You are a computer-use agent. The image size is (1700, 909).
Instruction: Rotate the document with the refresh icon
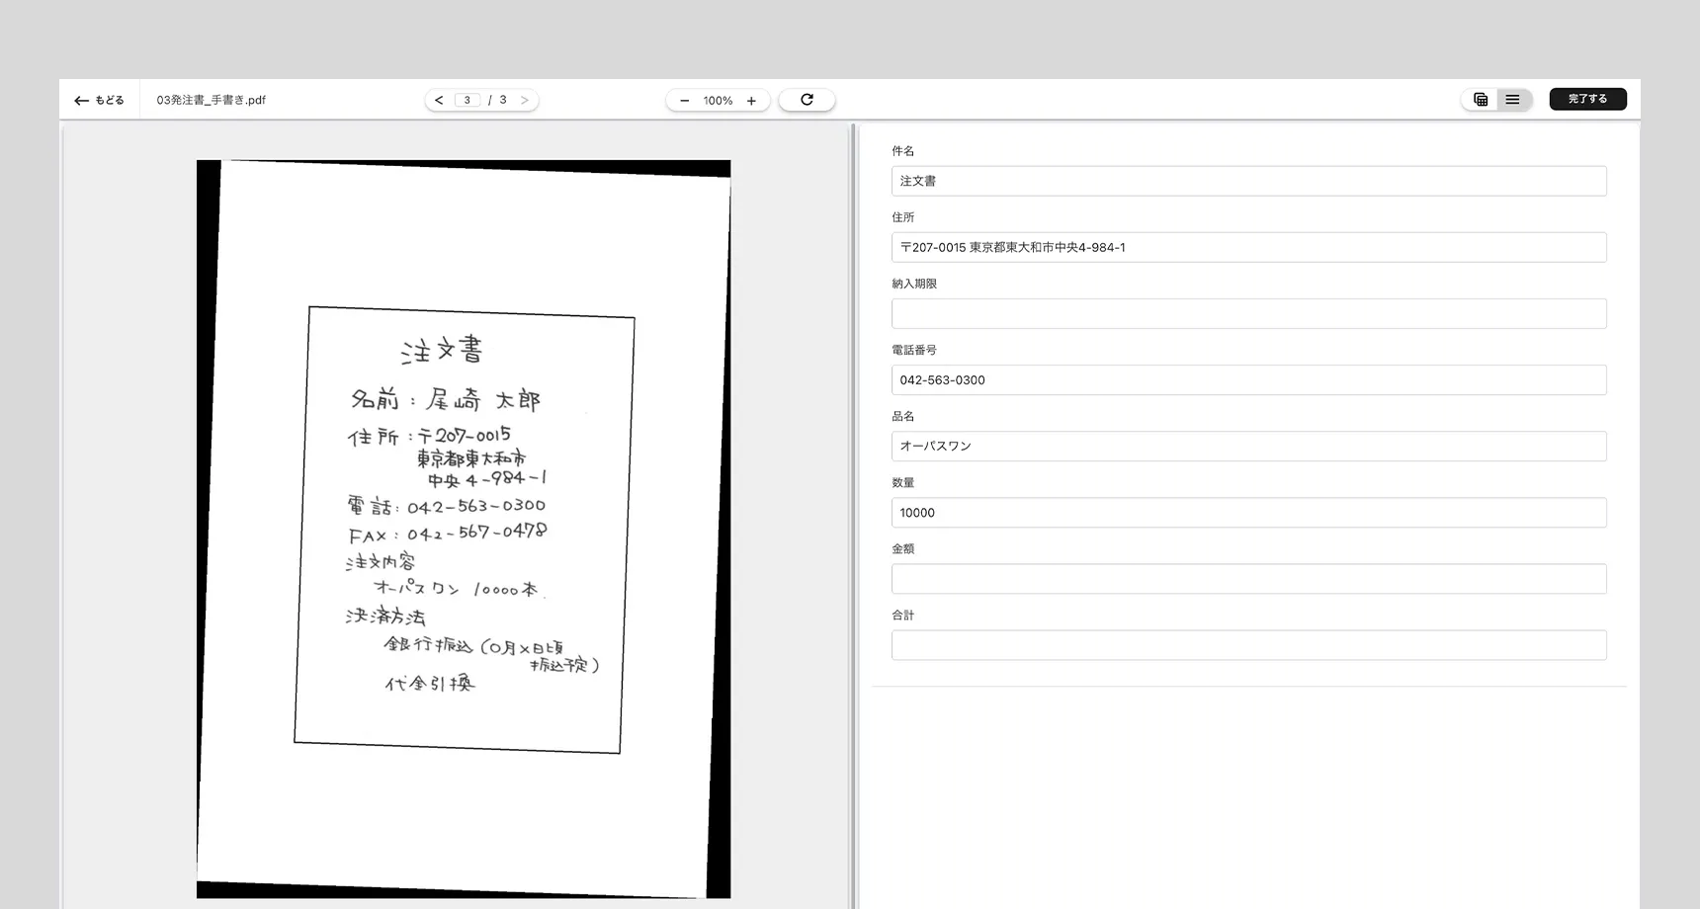[807, 100]
